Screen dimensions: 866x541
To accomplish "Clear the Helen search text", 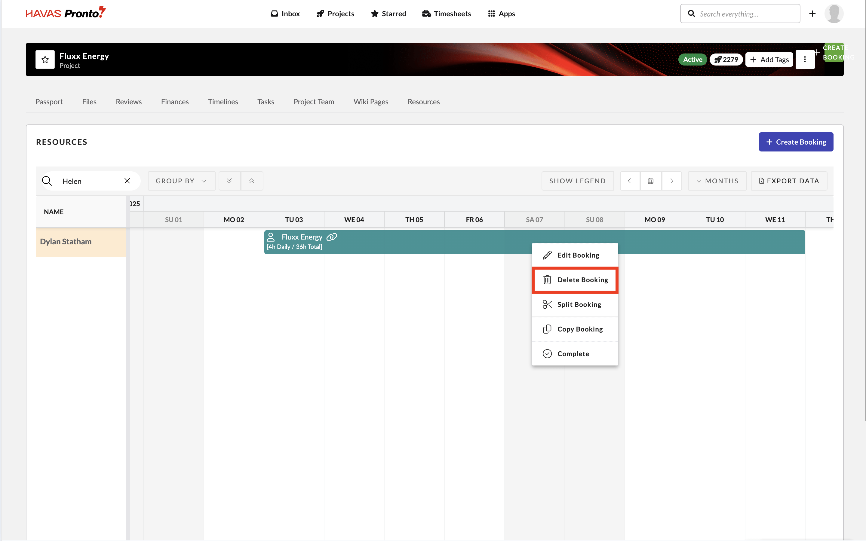I will (127, 181).
